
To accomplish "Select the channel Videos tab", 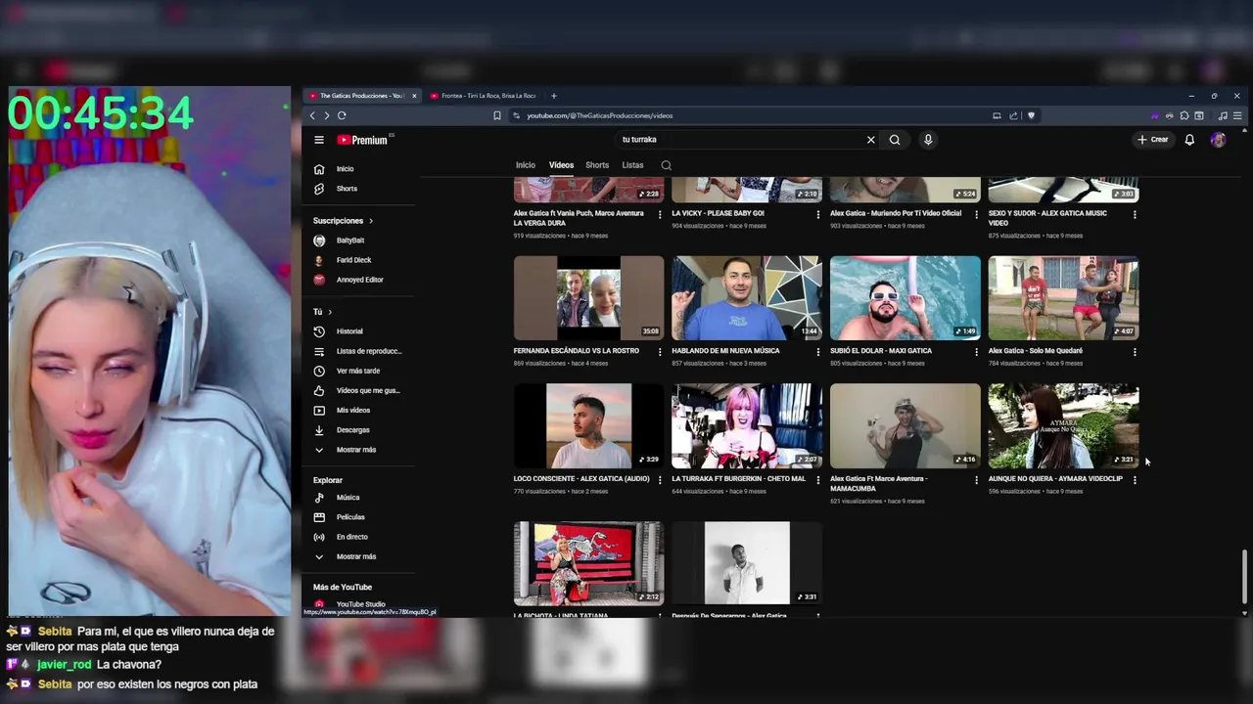I will click(x=561, y=165).
